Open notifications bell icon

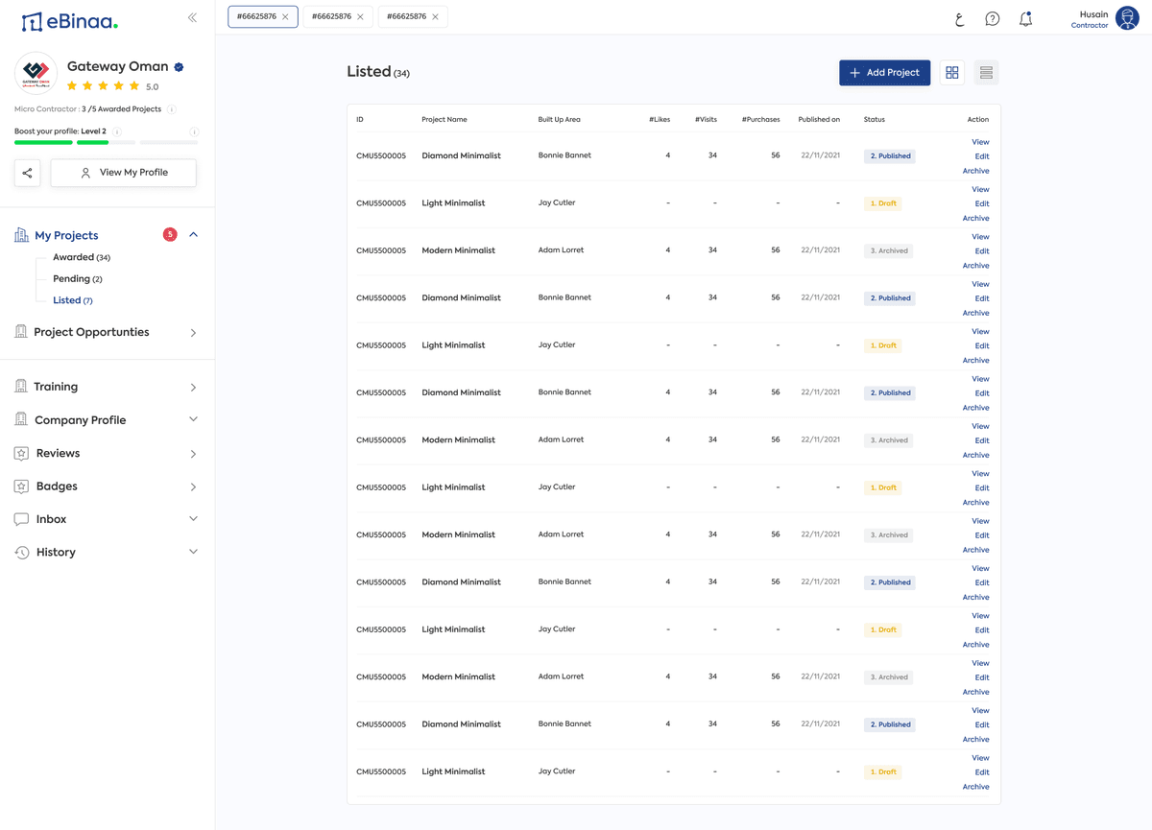tap(1025, 18)
